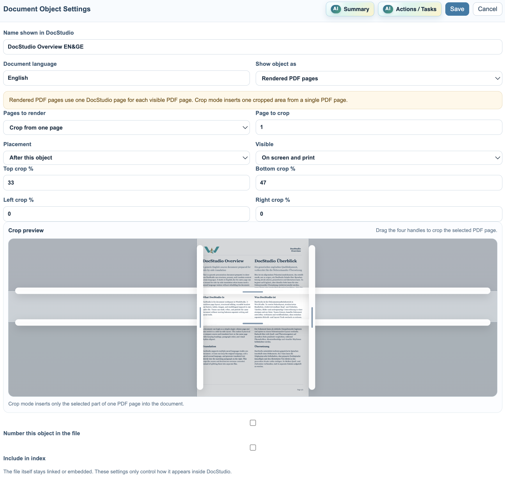Open the Show object as dropdown
This screenshot has width=505, height=478.
coord(379,78)
